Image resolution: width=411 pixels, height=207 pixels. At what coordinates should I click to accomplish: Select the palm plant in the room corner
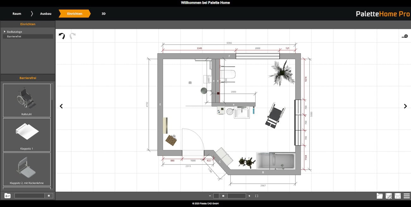[281, 73]
